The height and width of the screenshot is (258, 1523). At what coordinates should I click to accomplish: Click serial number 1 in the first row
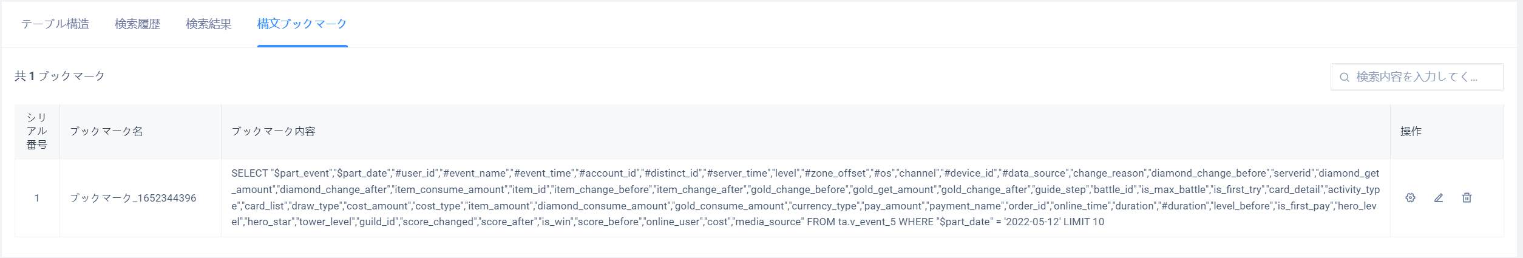click(37, 198)
